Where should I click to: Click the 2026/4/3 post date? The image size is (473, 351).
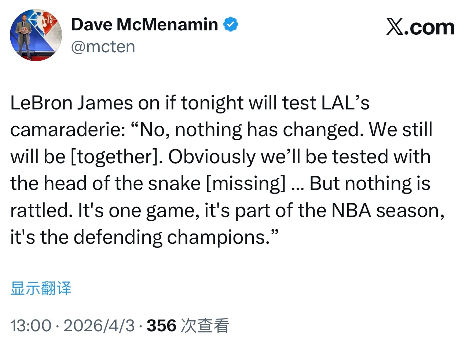tap(99, 326)
